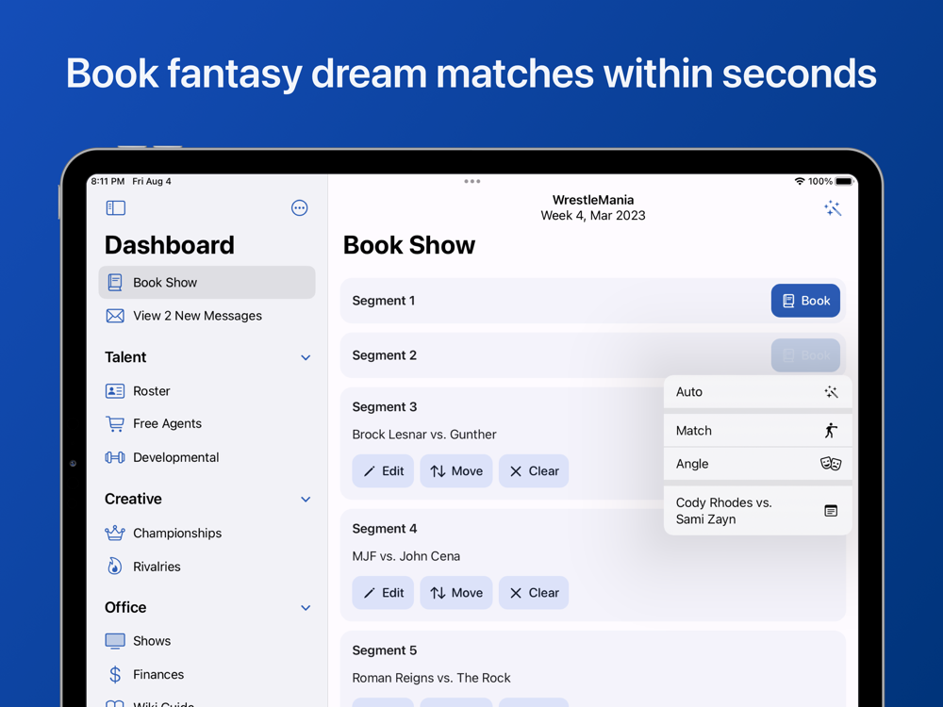Open the Championships page

tap(207, 533)
